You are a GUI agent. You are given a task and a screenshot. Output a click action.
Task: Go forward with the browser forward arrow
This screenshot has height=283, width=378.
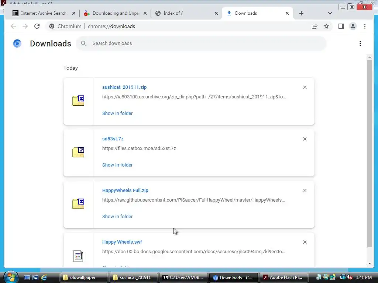click(25, 26)
